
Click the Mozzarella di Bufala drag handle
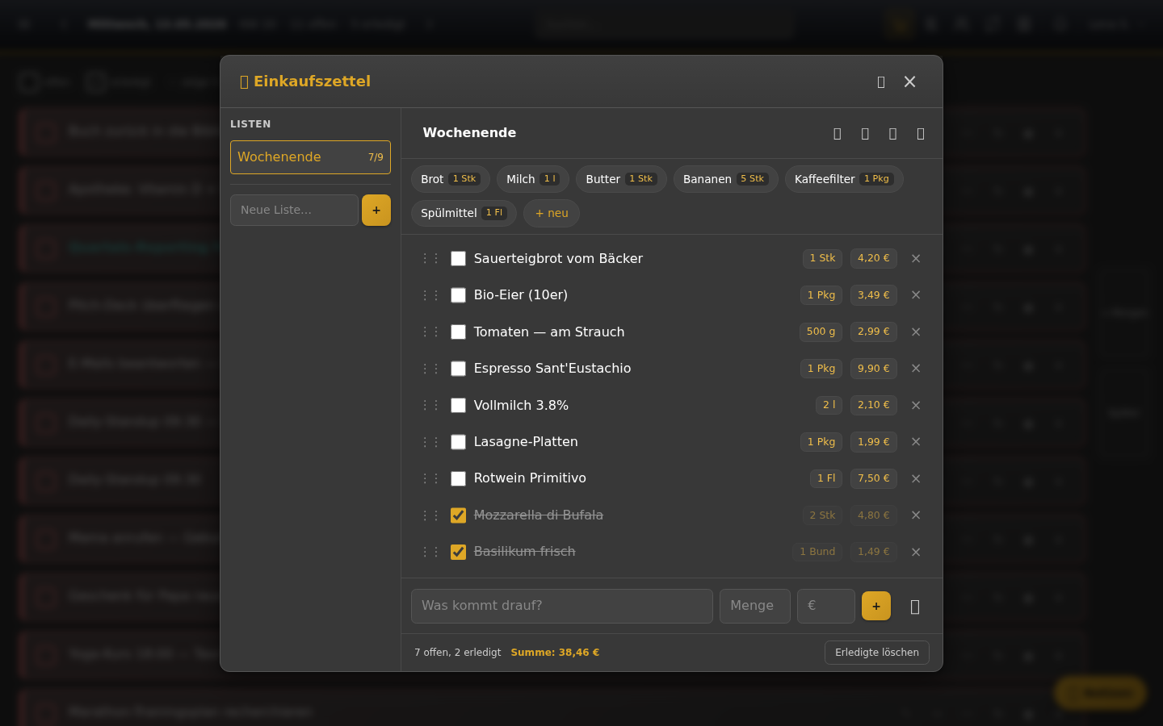[430, 515]
